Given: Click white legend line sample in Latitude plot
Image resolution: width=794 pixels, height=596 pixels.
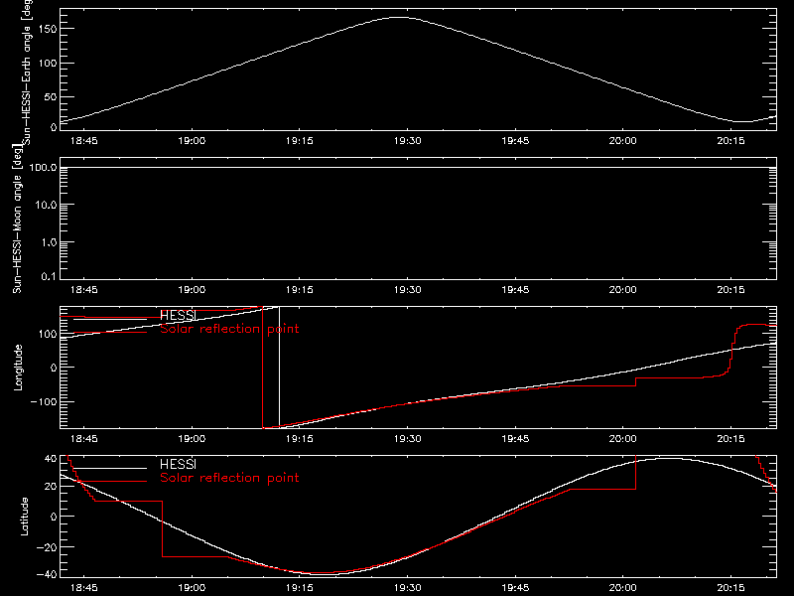Looking at the screenshot, I should 110,468.
